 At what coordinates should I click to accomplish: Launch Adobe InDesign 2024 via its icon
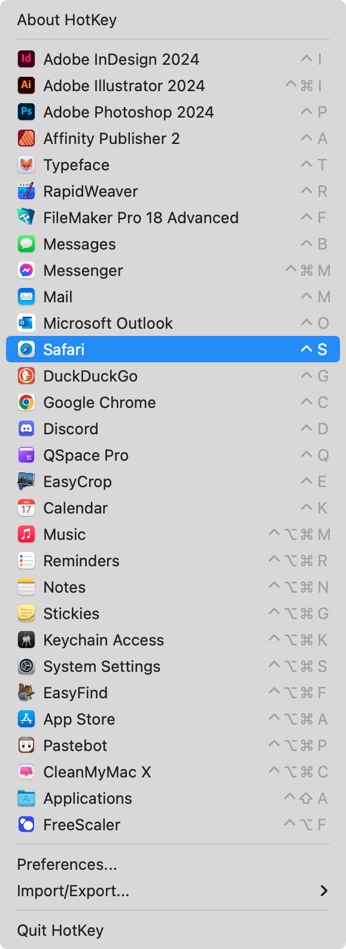click(26, 59)
